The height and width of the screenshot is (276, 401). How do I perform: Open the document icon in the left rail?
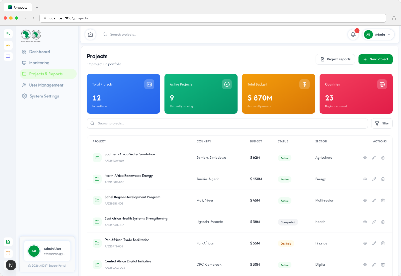tap(8, 242)
